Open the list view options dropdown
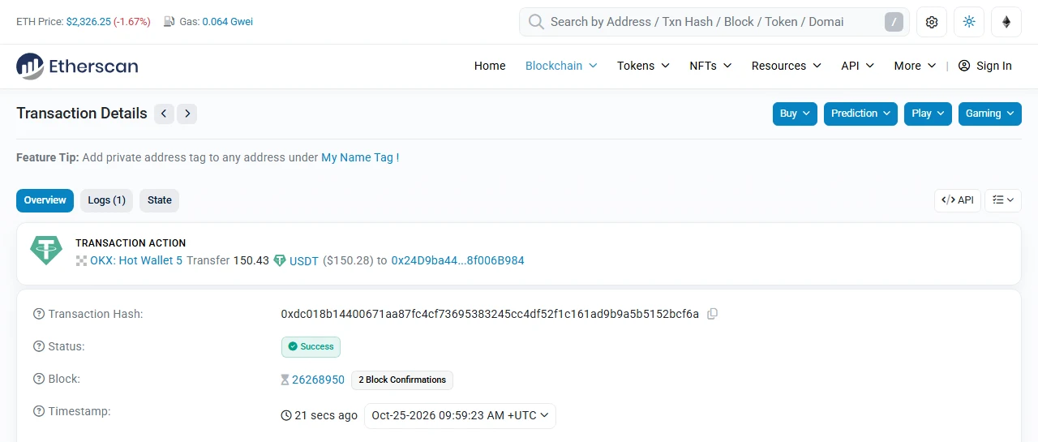 1003,200
